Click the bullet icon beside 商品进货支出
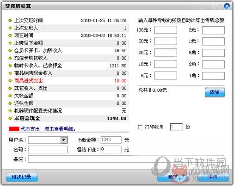This screenshot has height=186, width=234. click(x=10, y=81)
